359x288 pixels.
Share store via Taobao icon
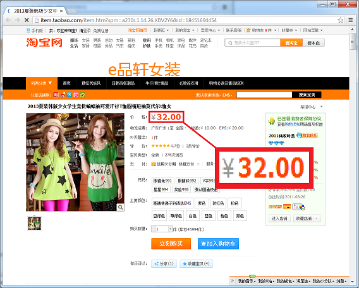coord(56,95)
